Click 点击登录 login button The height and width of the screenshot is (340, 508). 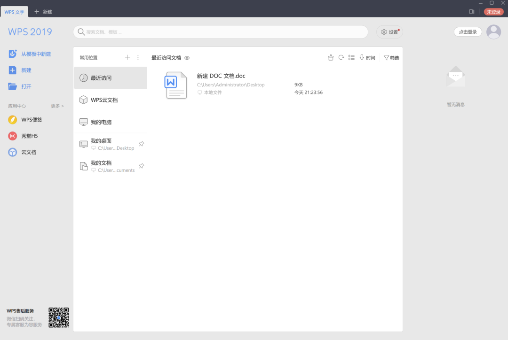click(x=468, y=32)
